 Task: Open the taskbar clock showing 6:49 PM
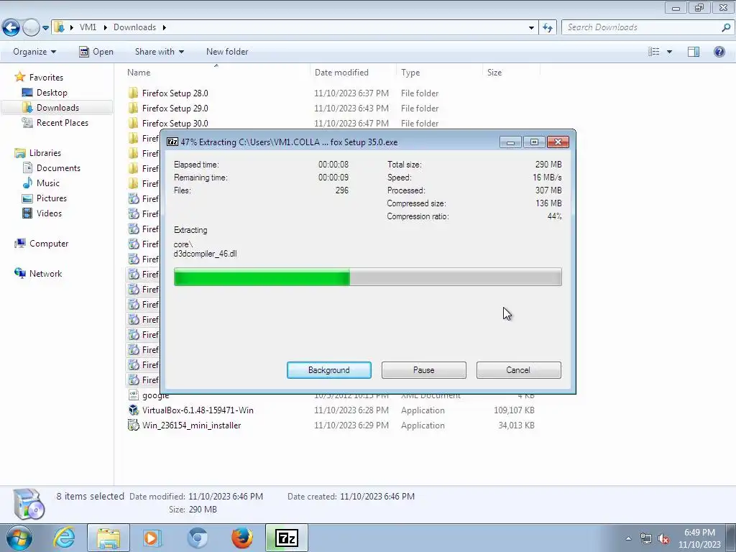(699, 538)
